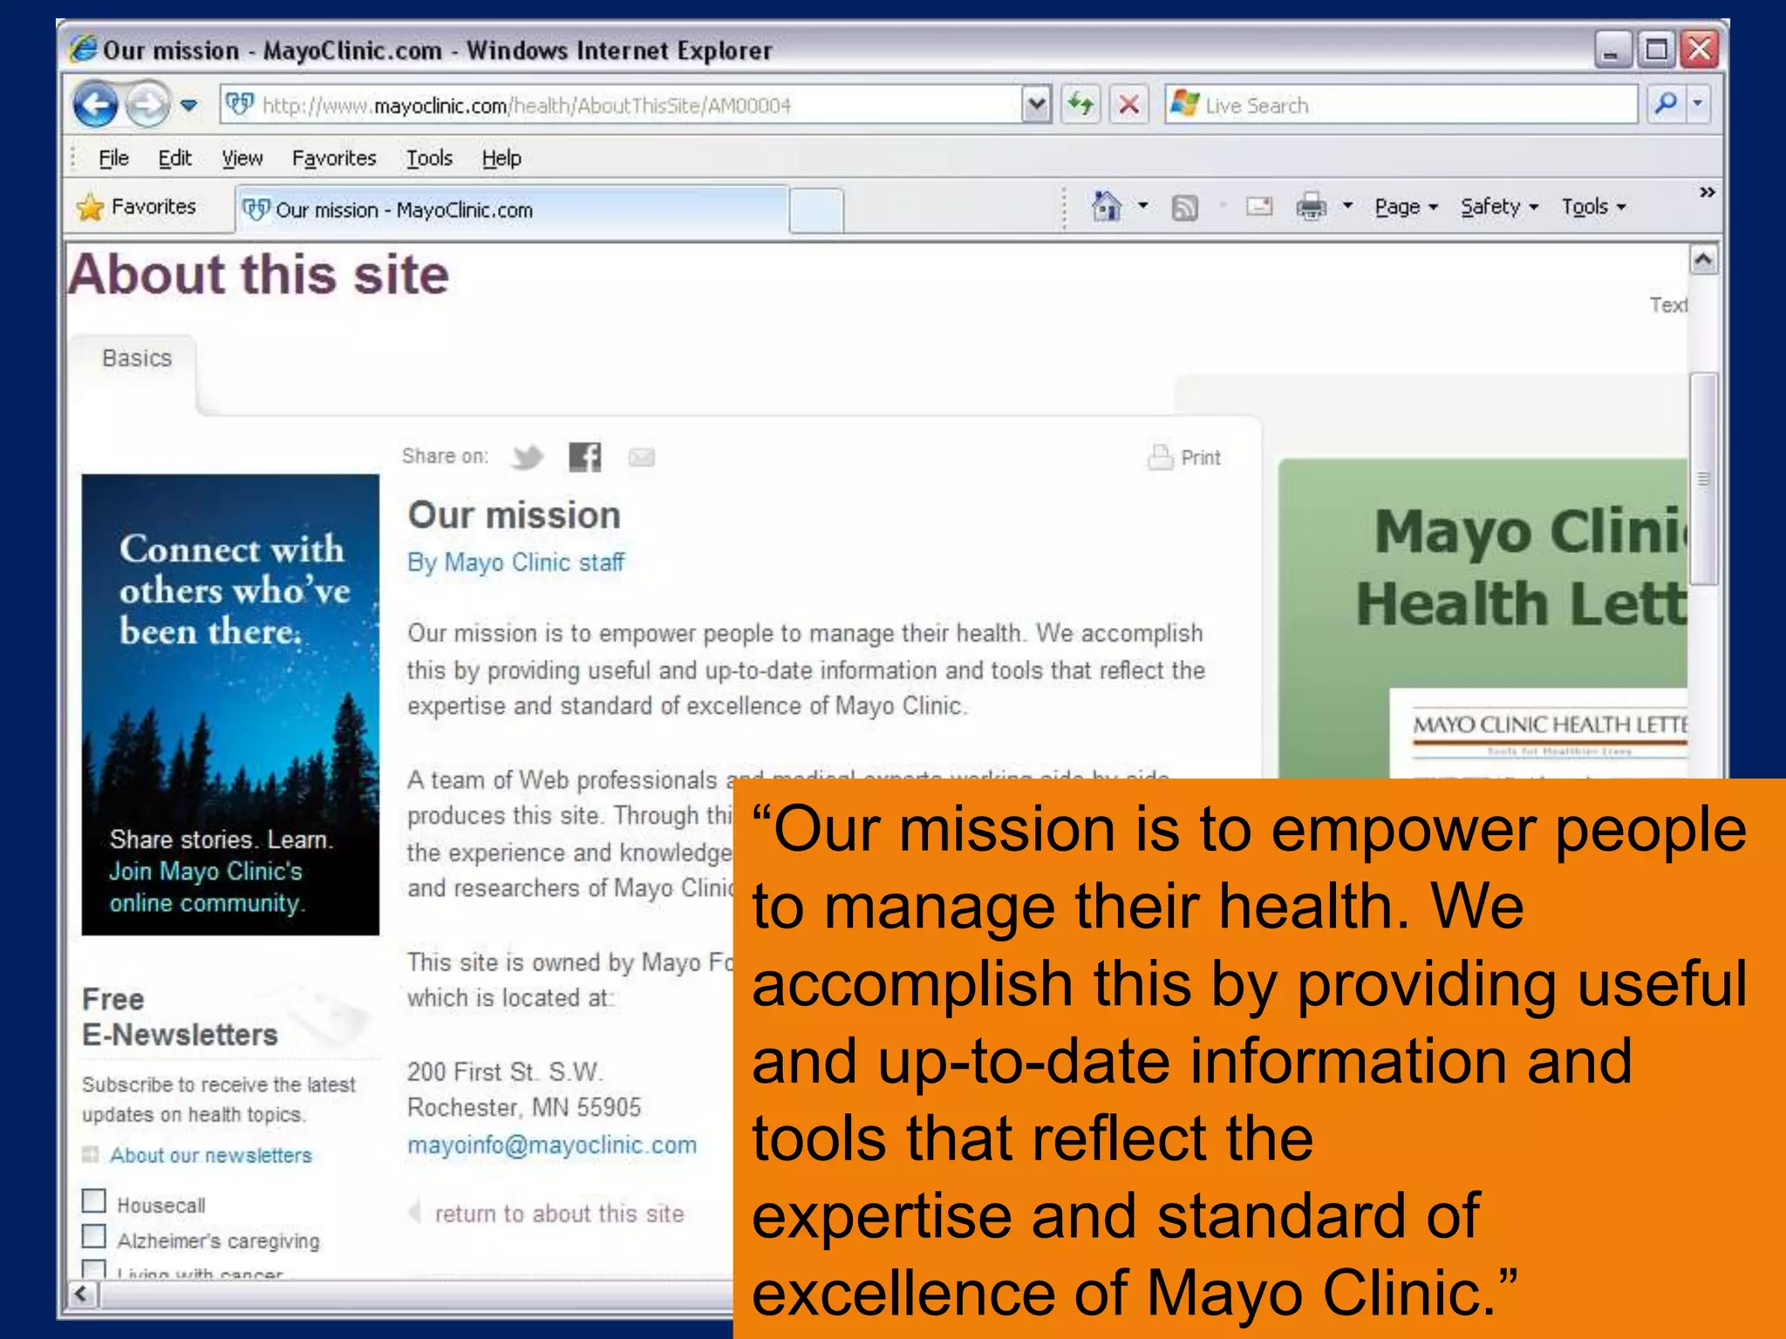Click the green Refresh page icon
1786x1339 pixels.
tap(1081, 105)
